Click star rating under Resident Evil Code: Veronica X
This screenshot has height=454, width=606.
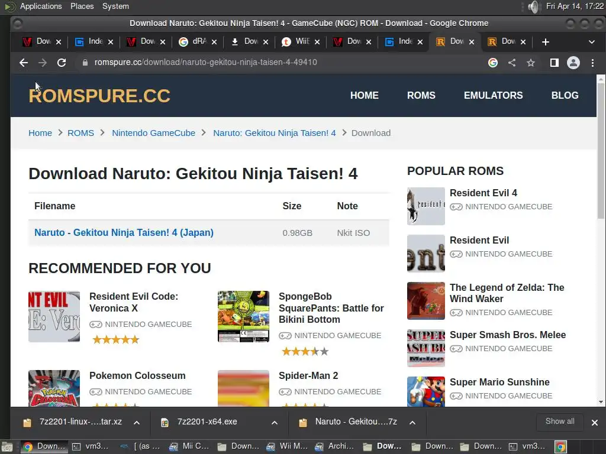click(x=115, y=340)
